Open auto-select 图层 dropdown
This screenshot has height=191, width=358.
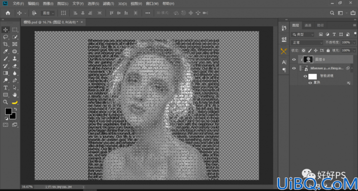pyautogui.click(x=48, y=13)
